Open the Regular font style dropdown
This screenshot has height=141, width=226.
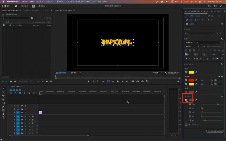[x=192, y=47]
